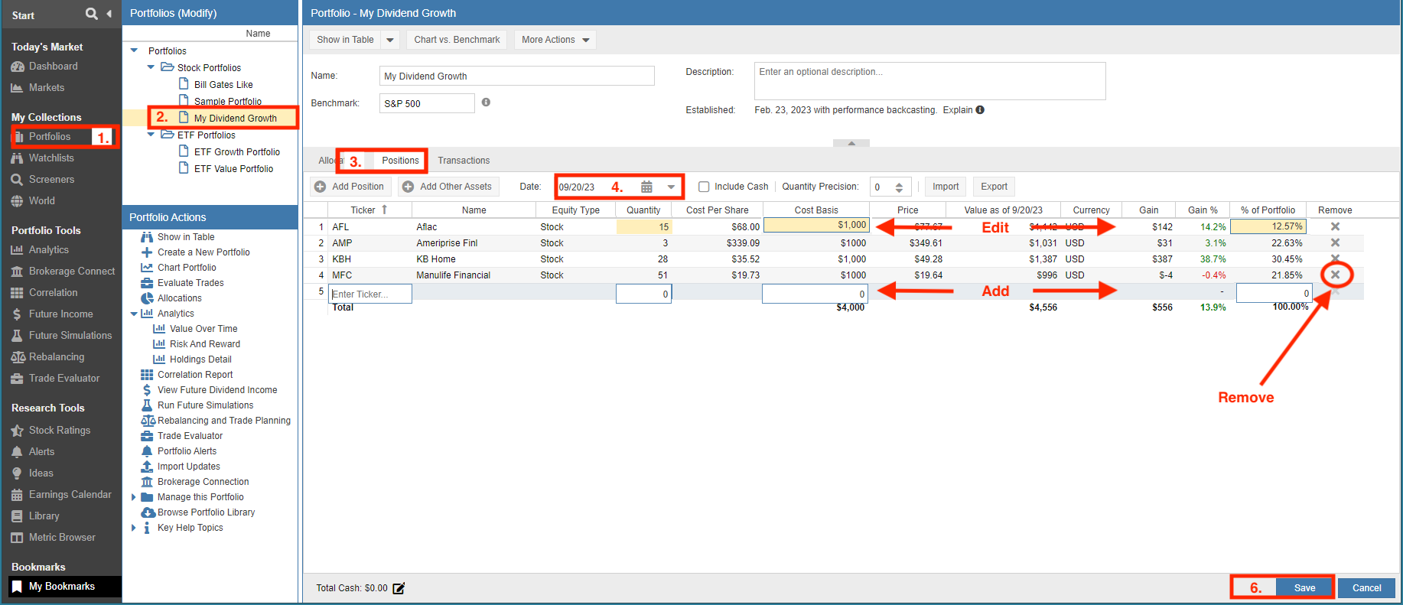
Task: Click the Benchmark input field
Action: click(x=427, y=103)
